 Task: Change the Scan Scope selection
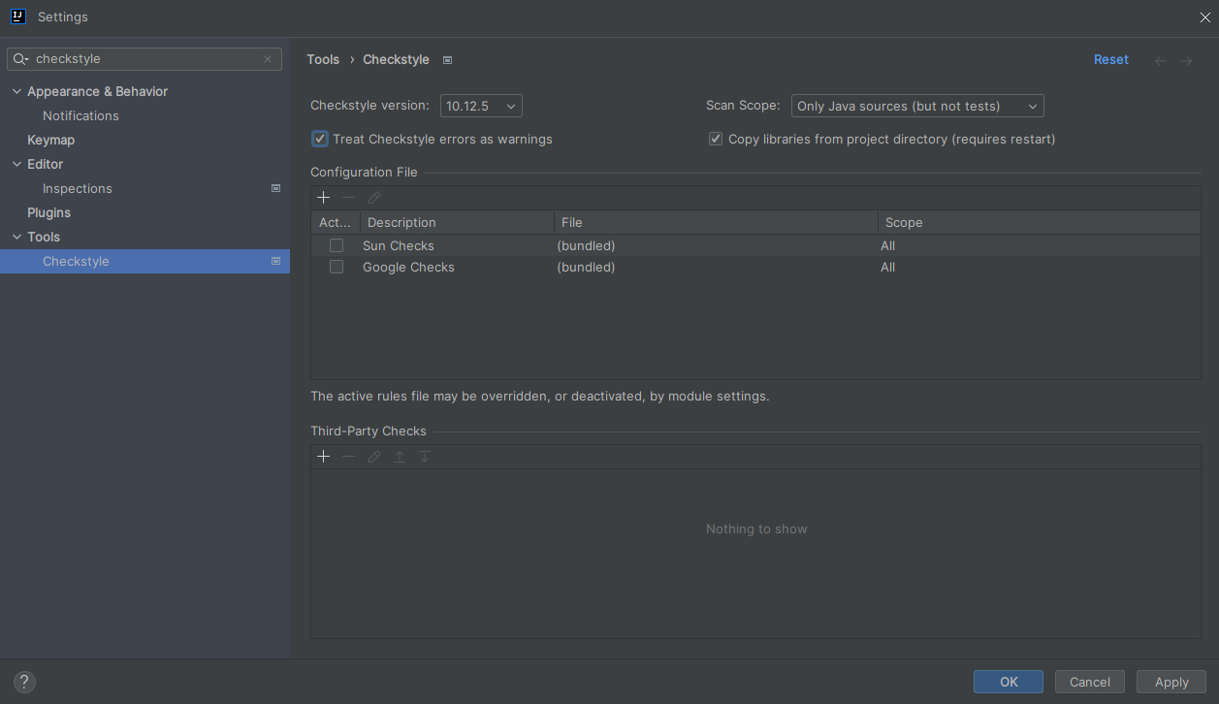[x=916, y=106]
